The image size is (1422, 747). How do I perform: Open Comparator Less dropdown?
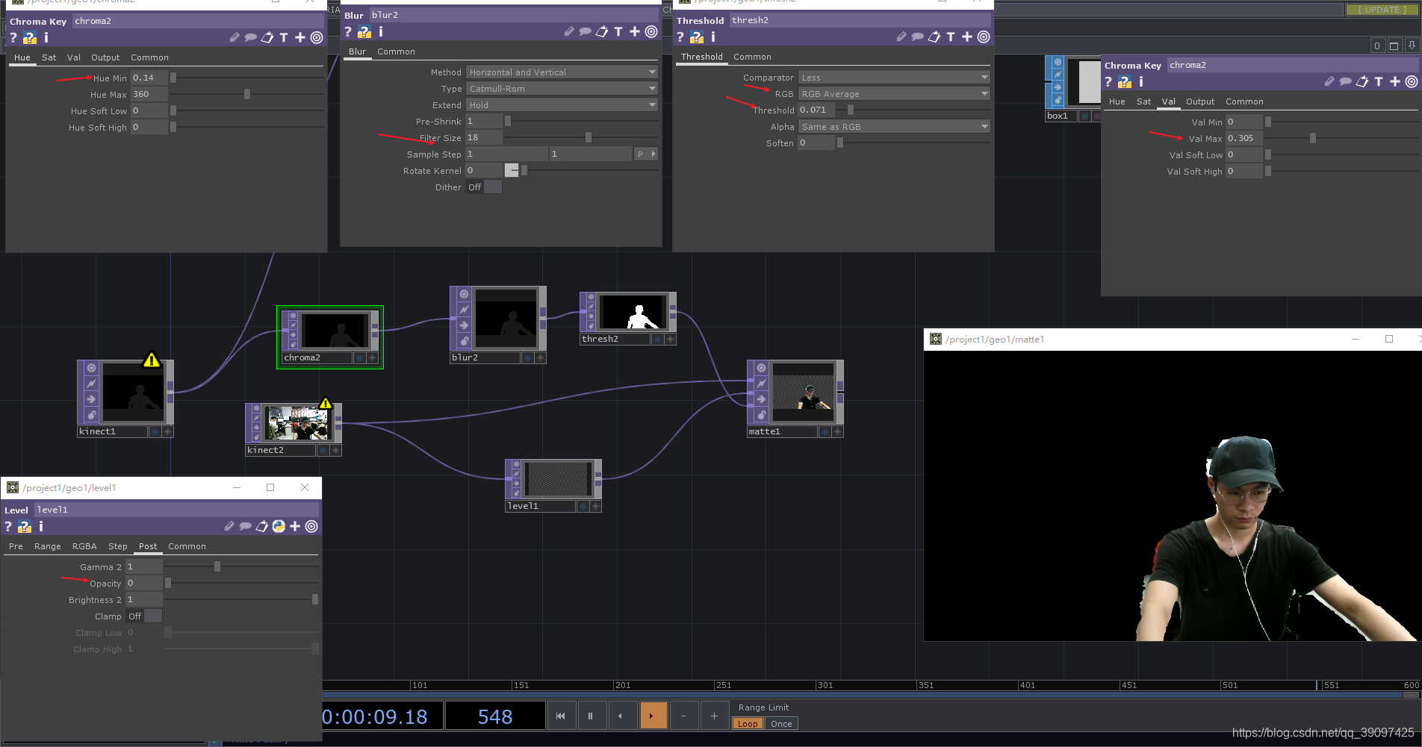pyautogui.click(x=894, y=78)
